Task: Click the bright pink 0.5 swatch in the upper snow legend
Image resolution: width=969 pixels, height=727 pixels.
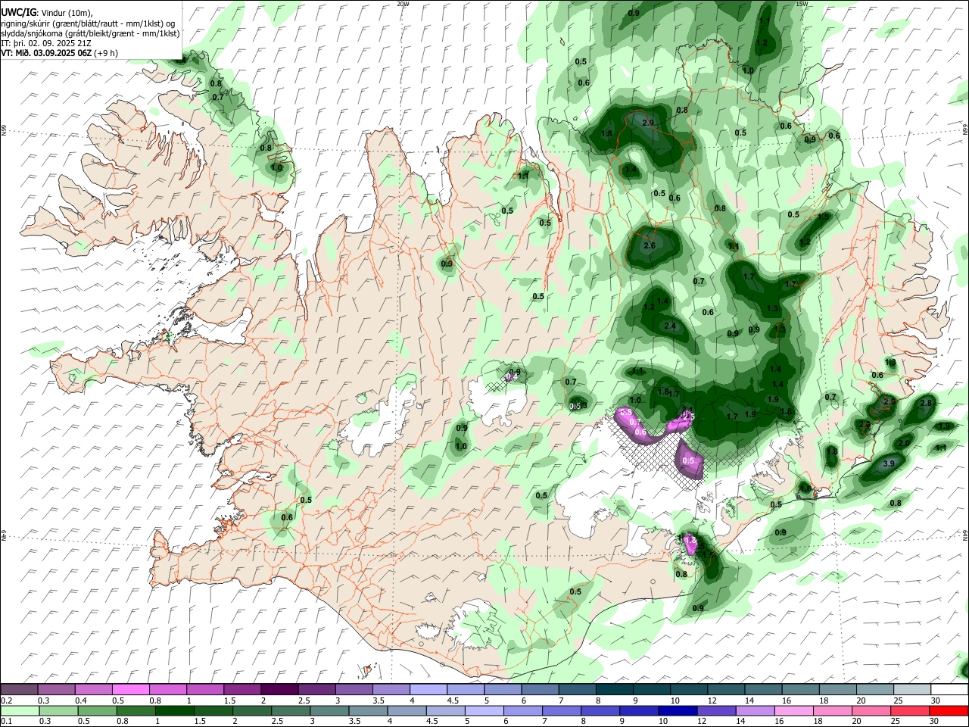Action: [130, 689]
